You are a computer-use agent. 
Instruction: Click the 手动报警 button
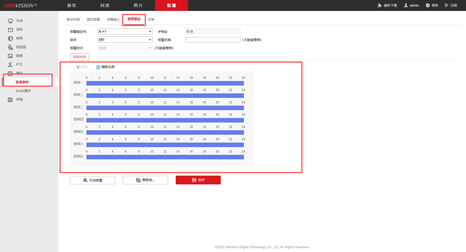(92, 180)
